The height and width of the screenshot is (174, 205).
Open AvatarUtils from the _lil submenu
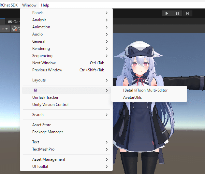pyautogui.click(x=149, y=97)
